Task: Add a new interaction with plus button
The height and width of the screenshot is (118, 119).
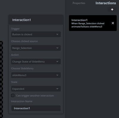Action: pos(112,9)
